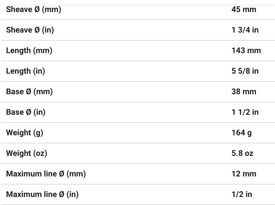The height and width of the screenshot is (205, 275).
Task: Select the 5 5/8 in value
Action: (x=245, y=71)
